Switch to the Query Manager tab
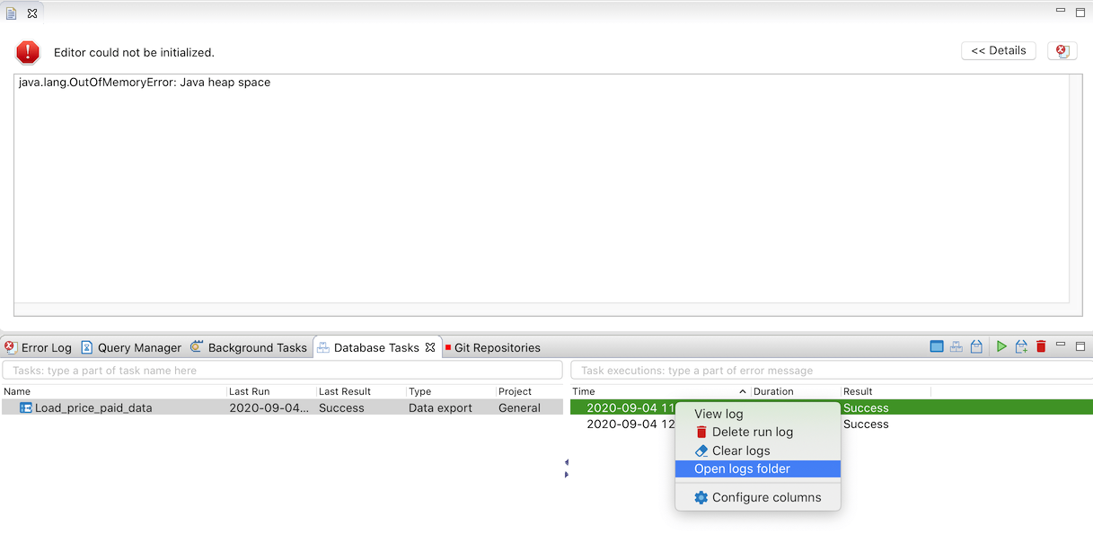1093x551 pixels. [x=131, y=347]
